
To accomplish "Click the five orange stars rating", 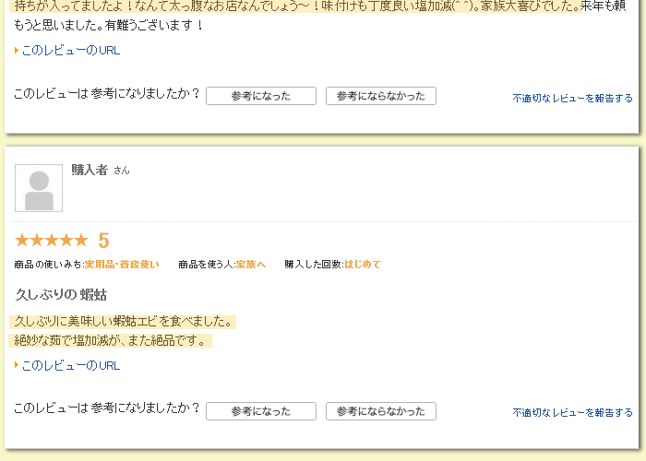I will [x=52, y=241].
